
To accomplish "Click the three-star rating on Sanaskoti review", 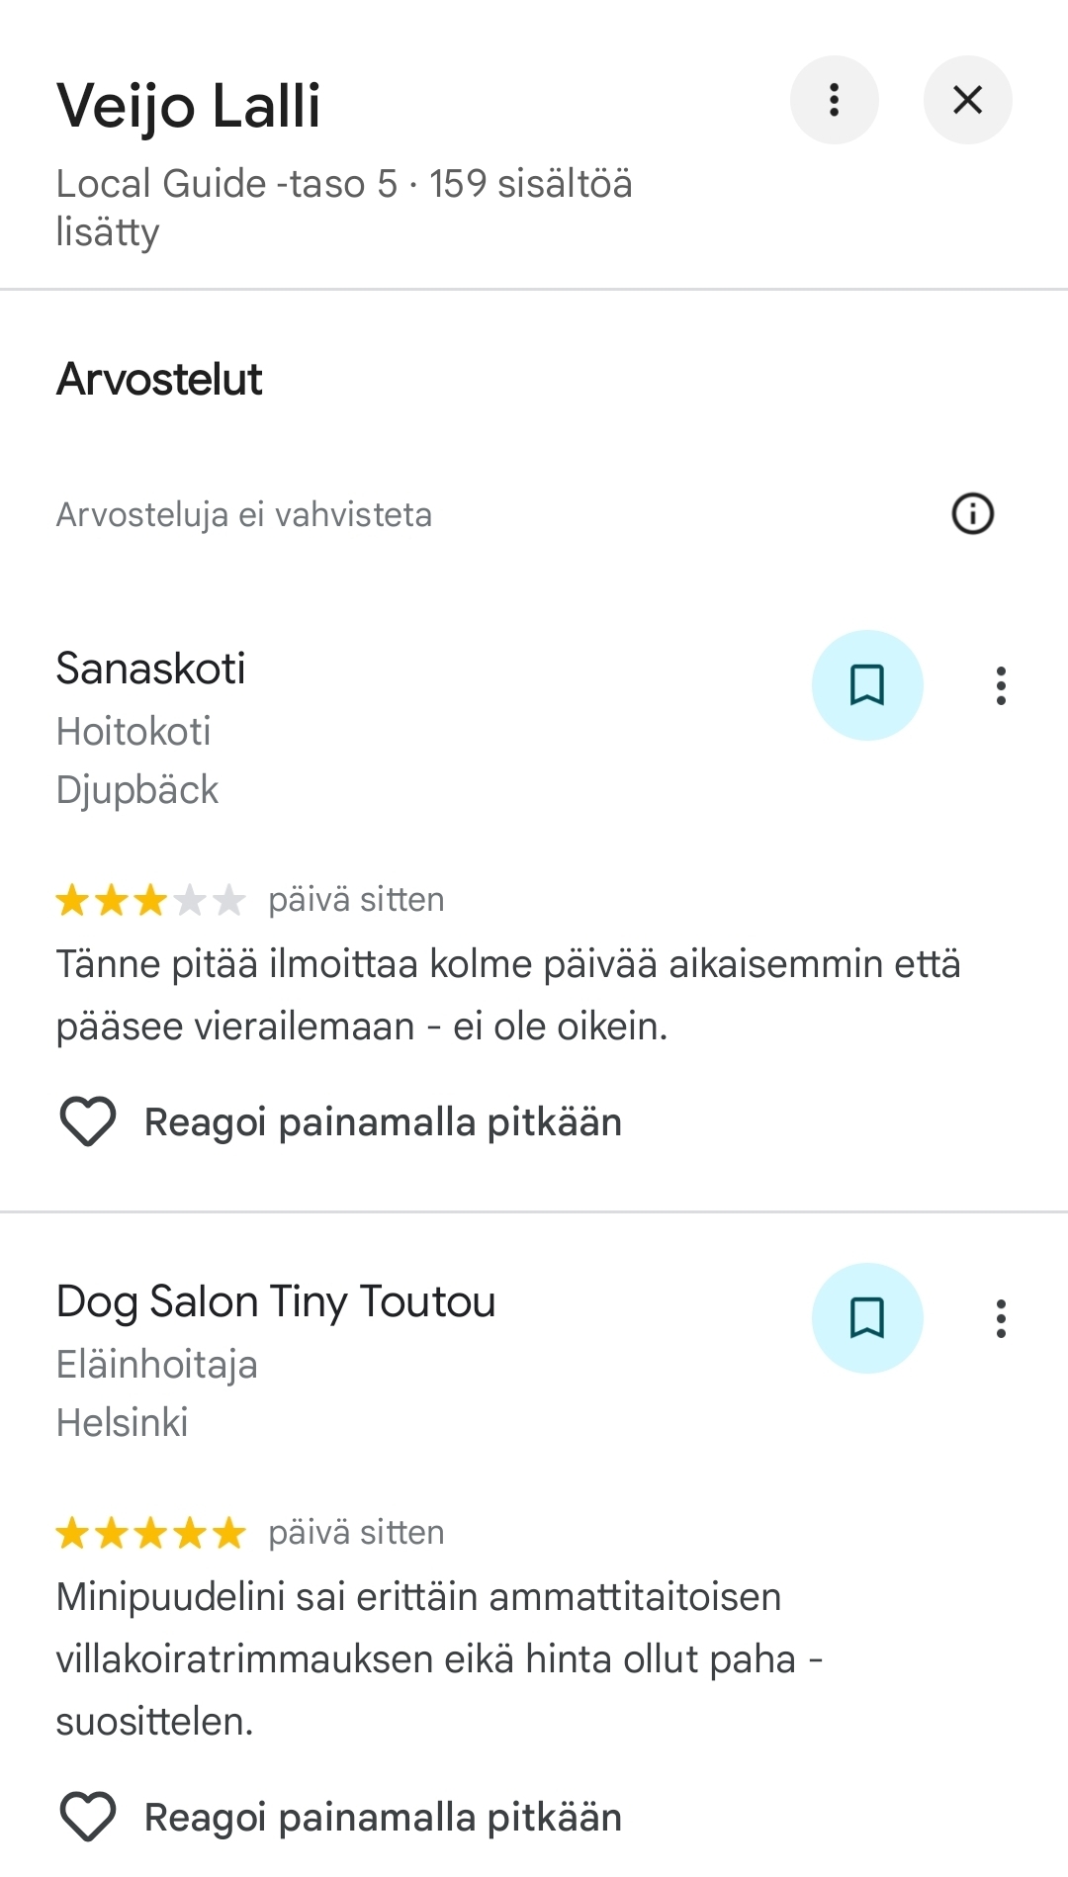I will (x=150, y=901).
